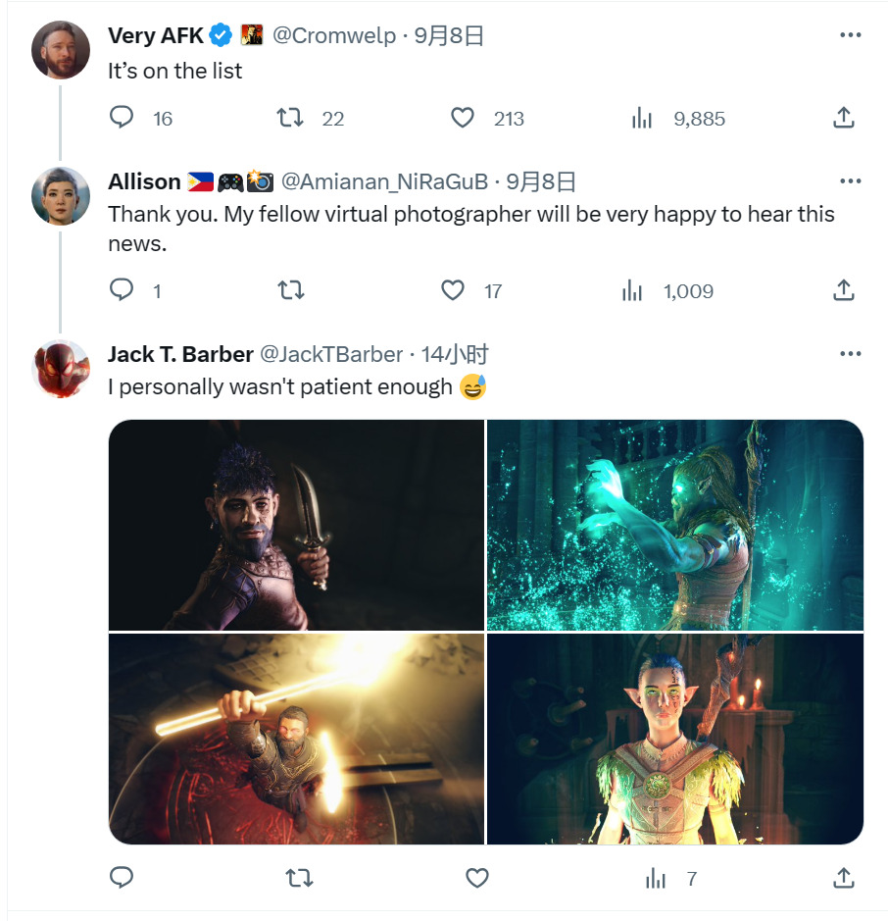Open more options on Jack T. Barber's tweet
The height and width of the screenshot is (921, 888).
850,354
